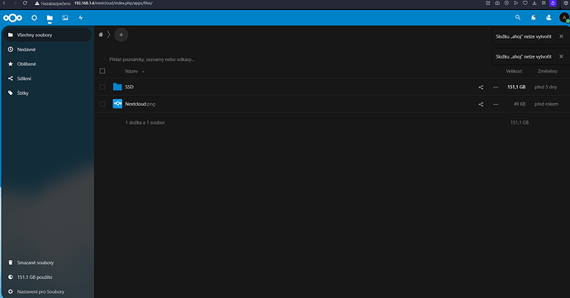Click the plus button to add new item
The width and height of the screenshot is (570, 298).
121,35
